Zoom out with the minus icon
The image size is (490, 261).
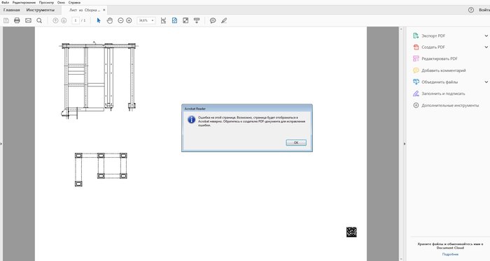(120, 20)
